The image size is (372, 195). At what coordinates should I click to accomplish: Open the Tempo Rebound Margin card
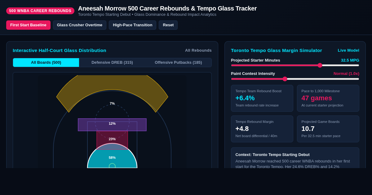(x=262, y=129)
